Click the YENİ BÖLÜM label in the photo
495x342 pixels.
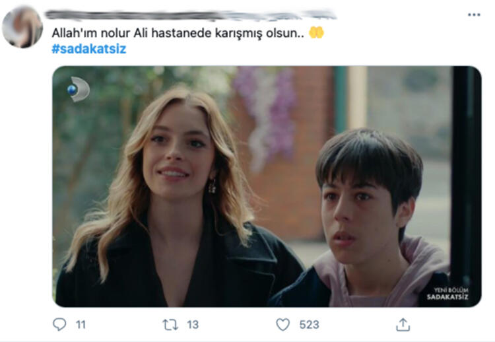click(451, 290)
